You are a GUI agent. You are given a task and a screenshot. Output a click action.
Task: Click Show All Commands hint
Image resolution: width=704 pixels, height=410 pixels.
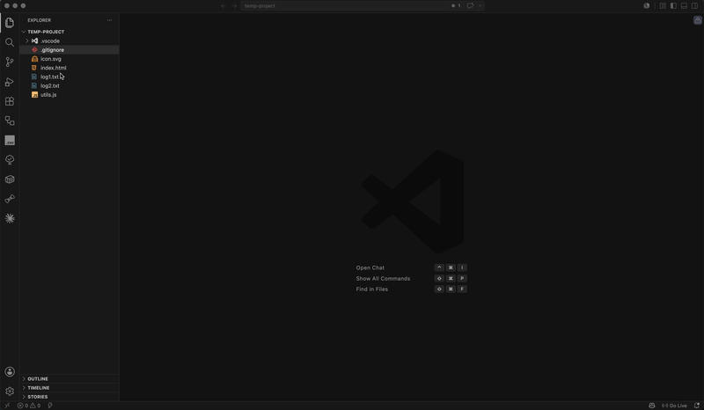[x=383, y=278]
